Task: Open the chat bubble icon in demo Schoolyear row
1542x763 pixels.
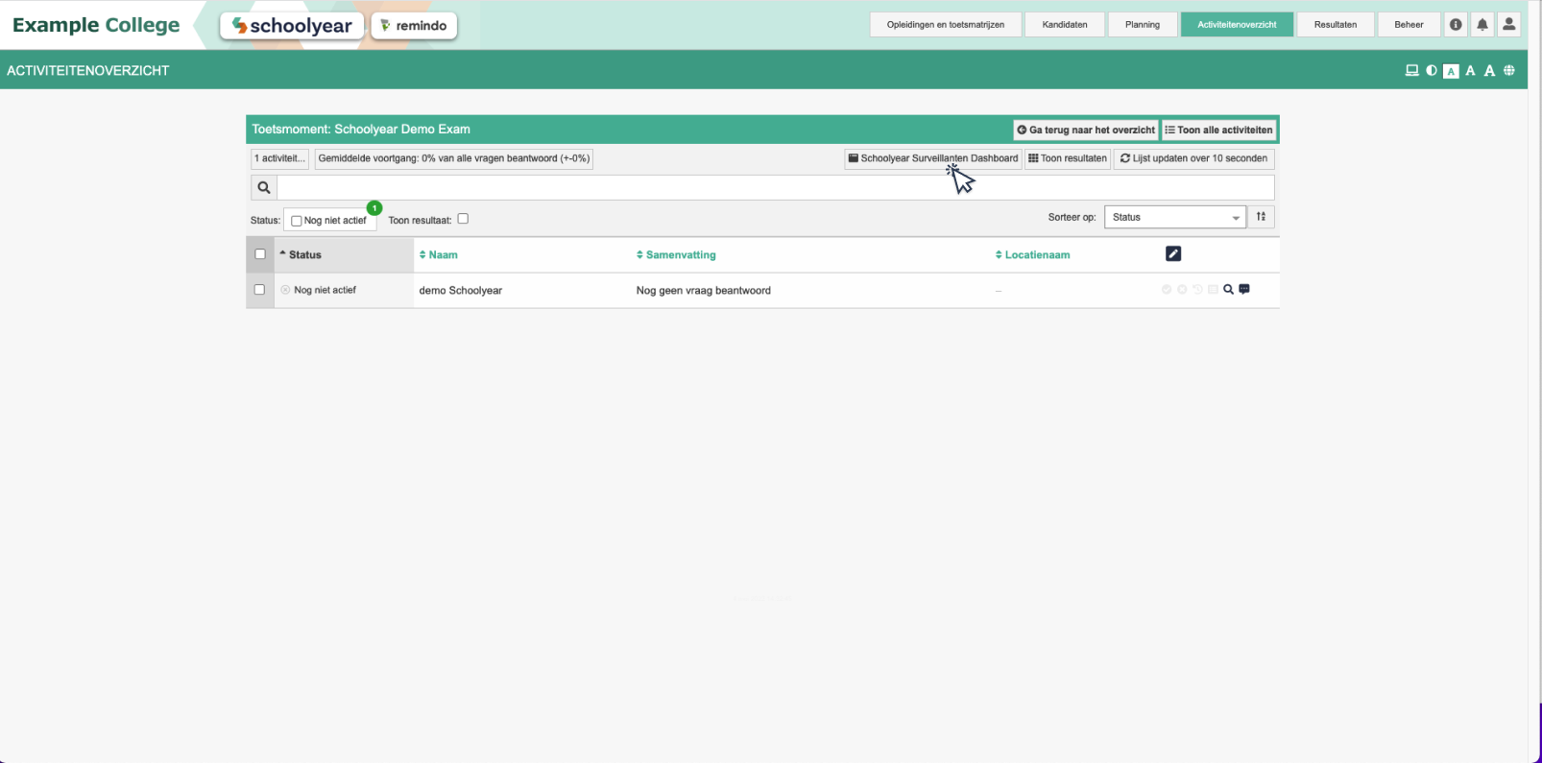Action: click(1244, 289)
